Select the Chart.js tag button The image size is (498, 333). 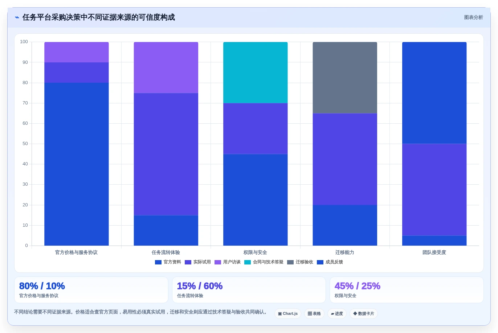pyautogui.click(x=288, y=313)
